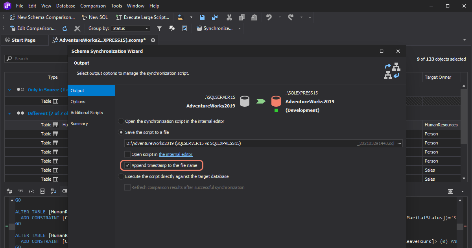Open the Comparison menu
Viewport: 472px width, 248px height.
point(93,6)
